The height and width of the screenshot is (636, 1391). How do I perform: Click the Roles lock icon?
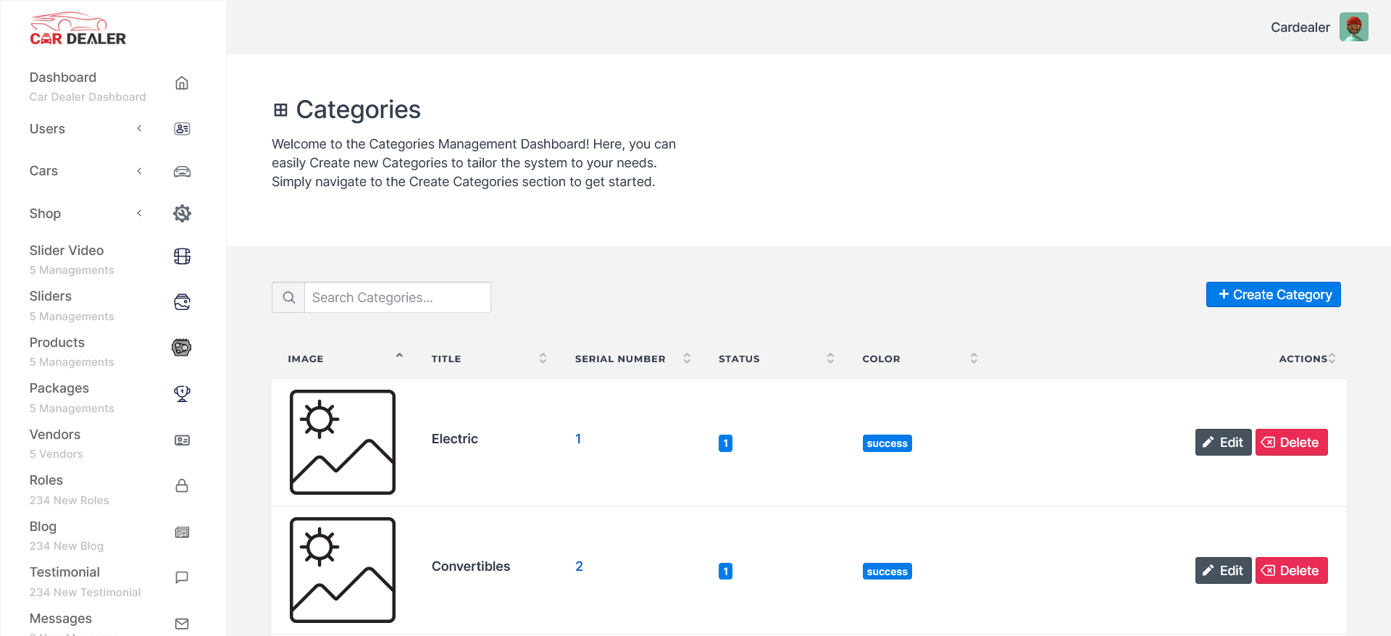(x=182, y=485)
